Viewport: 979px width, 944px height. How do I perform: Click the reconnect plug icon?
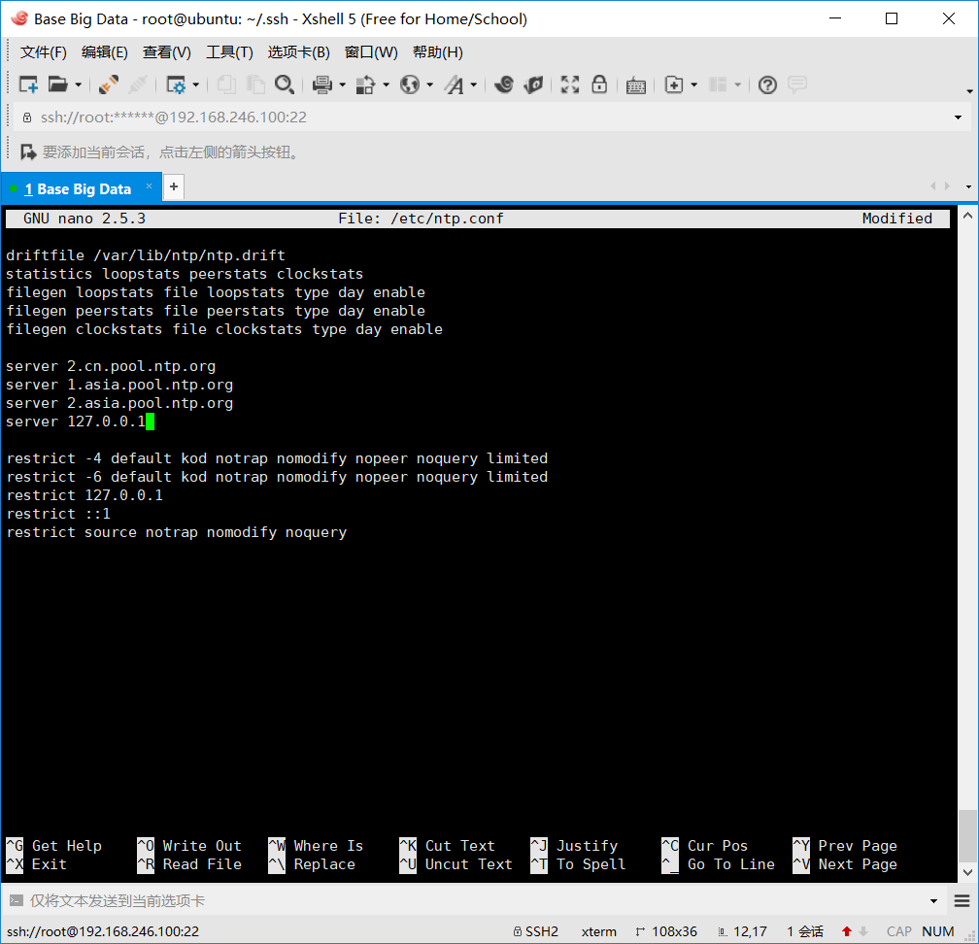point(109,84)
